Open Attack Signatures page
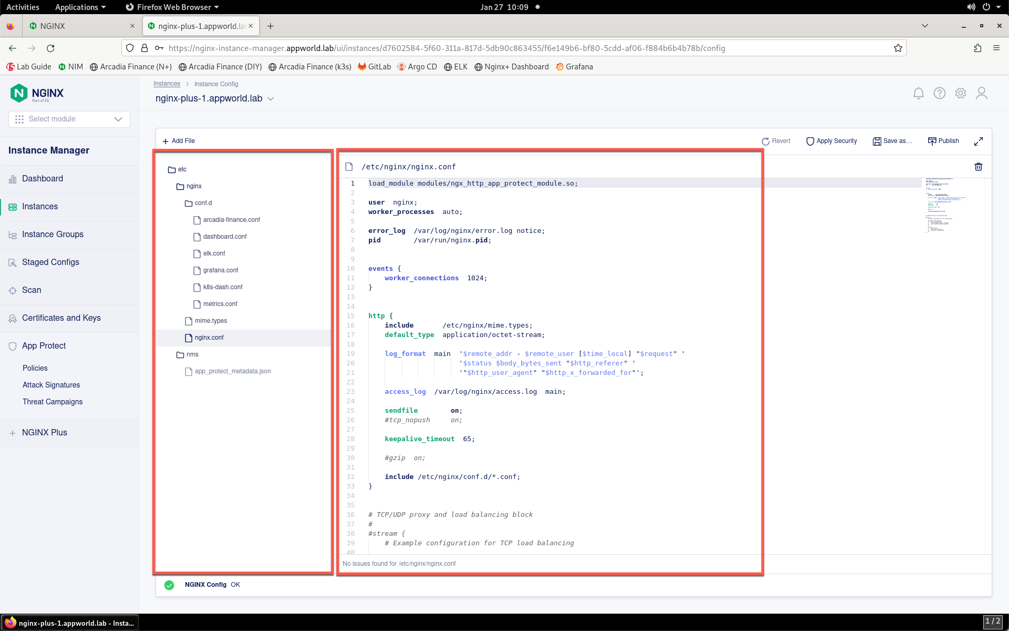Viewport: 1009px width, 631px height. pyautogui.click(x=52, y=385)
